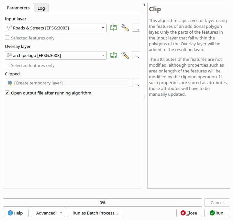Click the Clipped output path field

(x=67, y=83)
